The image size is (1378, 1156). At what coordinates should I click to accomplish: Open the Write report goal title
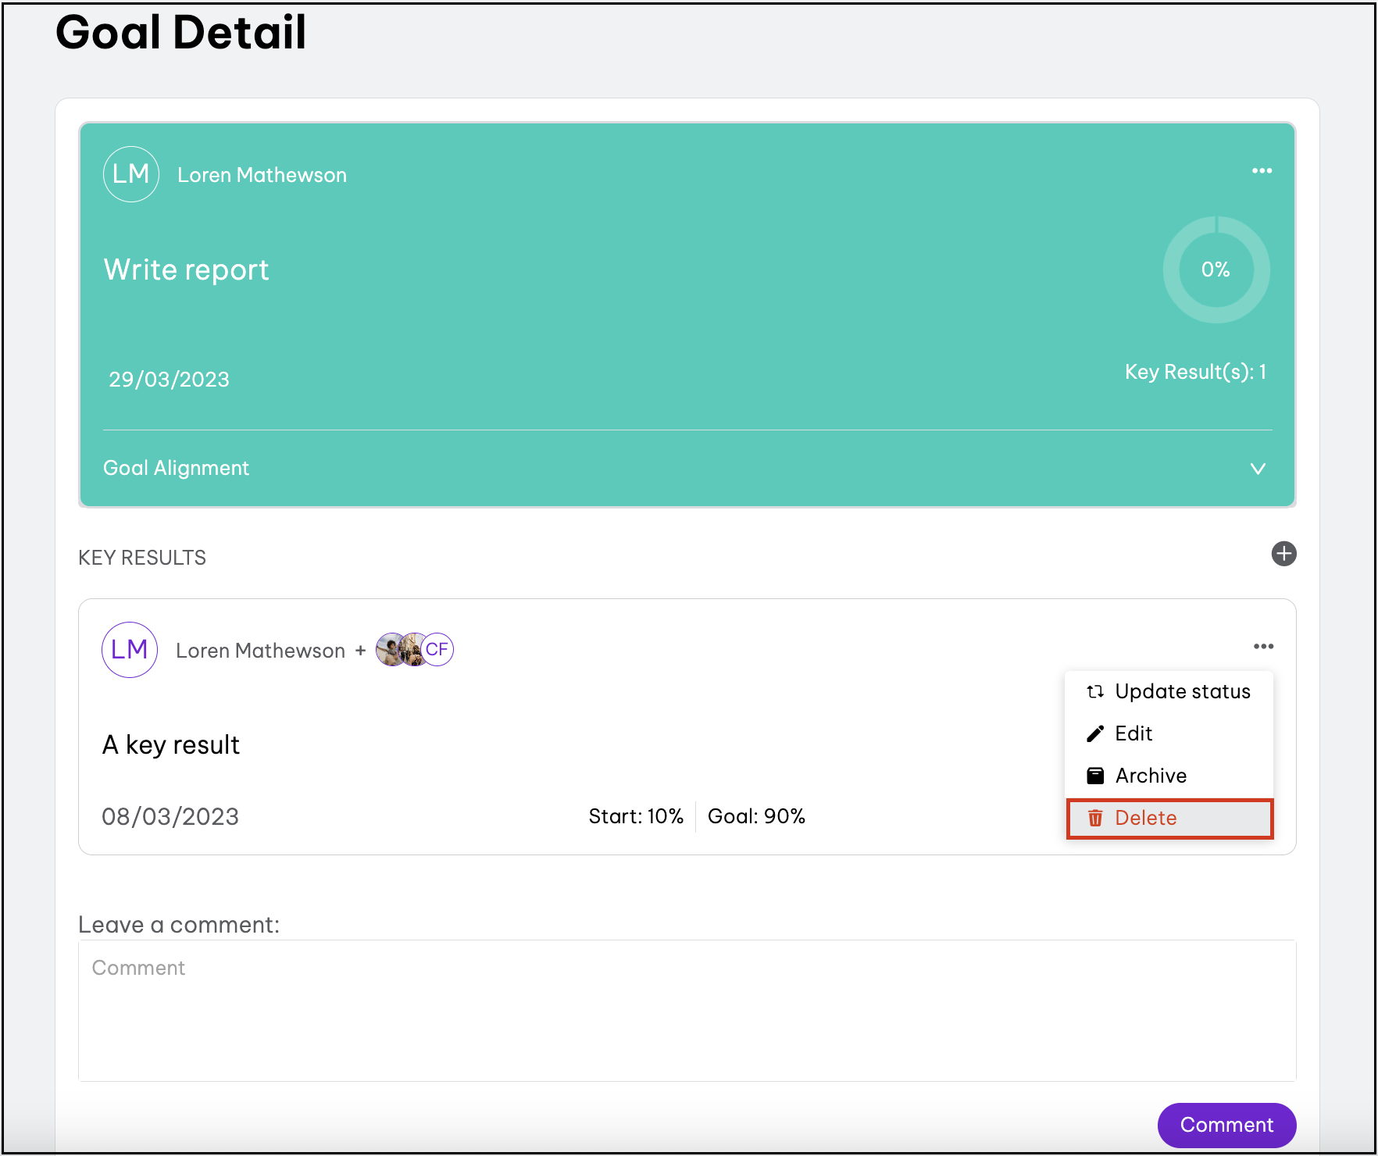click(x=186, y=270)
